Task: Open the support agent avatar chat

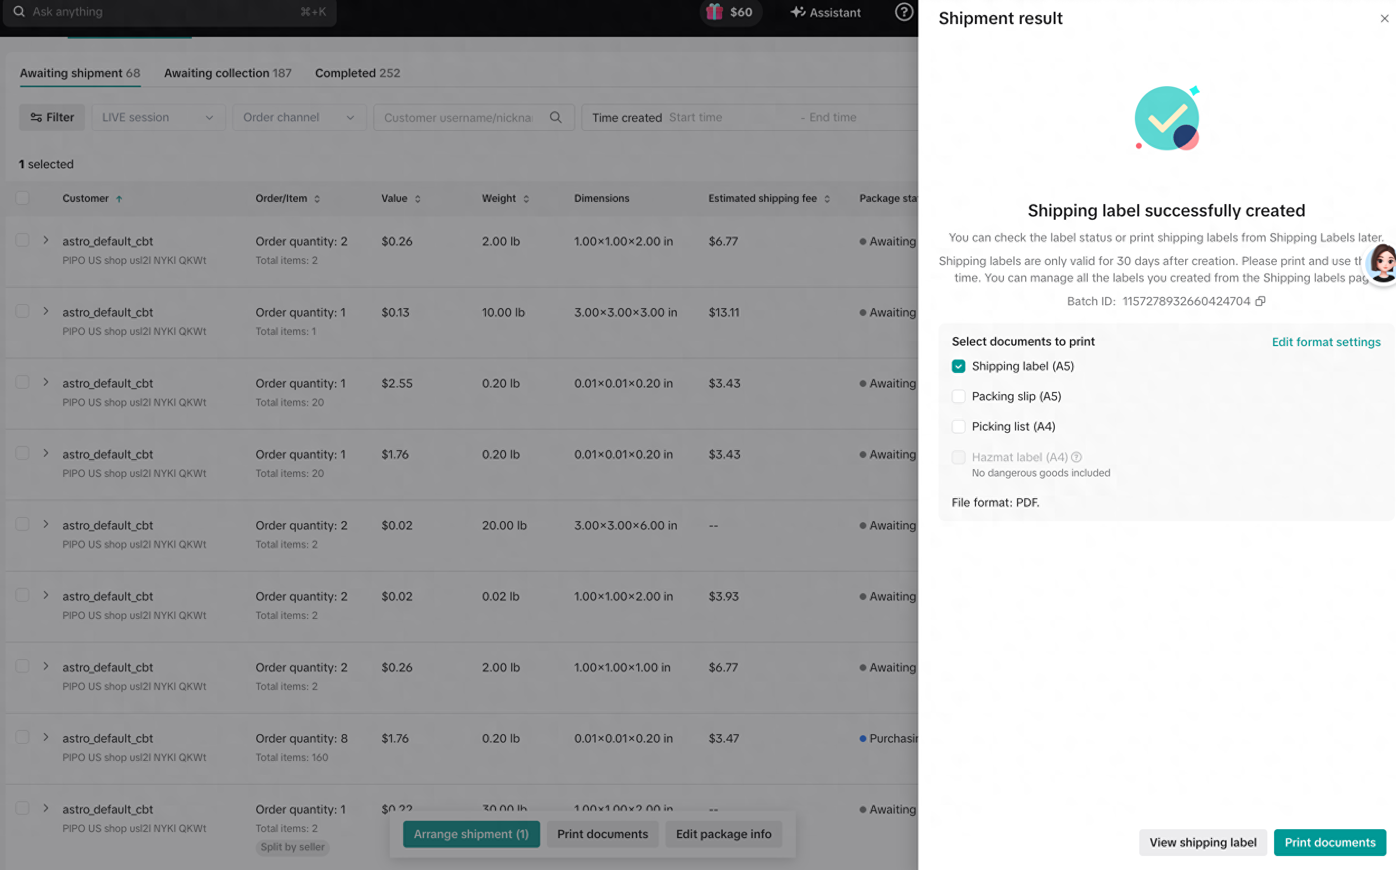Action: [x=1382, y=263]
